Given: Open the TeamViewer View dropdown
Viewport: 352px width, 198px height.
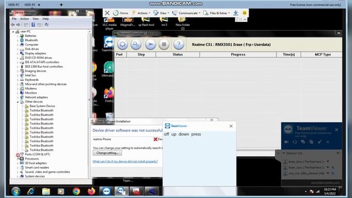Looking at the screenshot, I should point(161,13).
